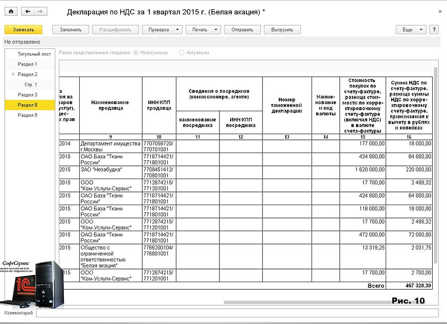This screenshot has width=447, height=324.
Task: Open the Печать dropdown menu
Action: 203,30
